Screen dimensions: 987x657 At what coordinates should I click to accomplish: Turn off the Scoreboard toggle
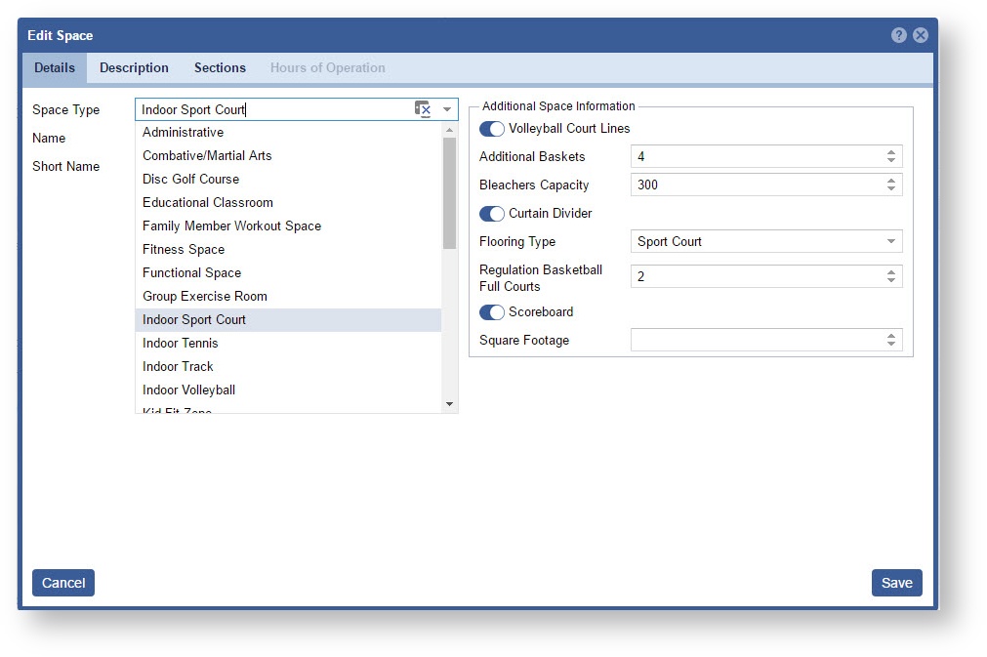(x=492, y=312)
